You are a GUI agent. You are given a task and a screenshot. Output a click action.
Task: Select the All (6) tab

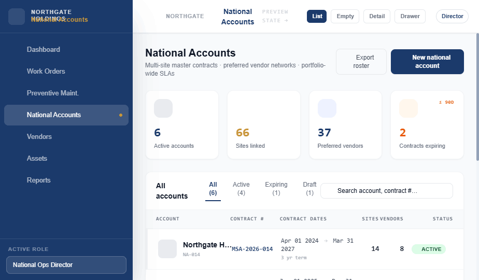[213, 189]
